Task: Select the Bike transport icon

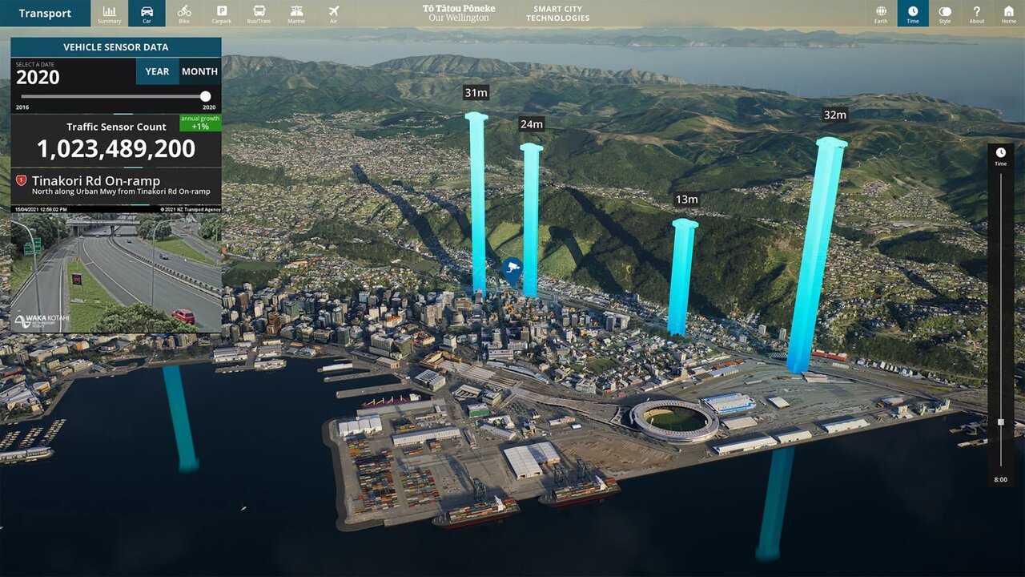Action: tap(184, 14)
